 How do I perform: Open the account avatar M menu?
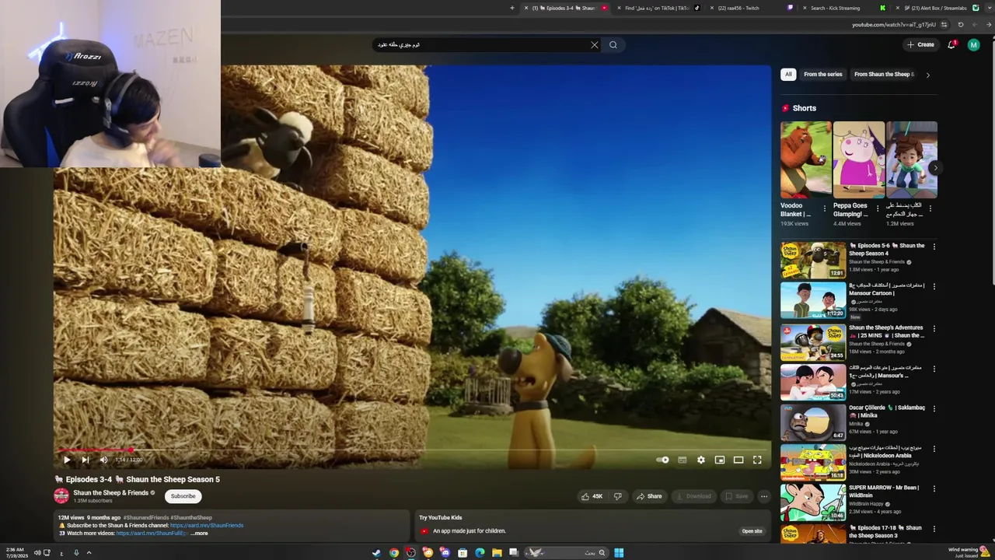pyautogui.click(x=973, y=45)
